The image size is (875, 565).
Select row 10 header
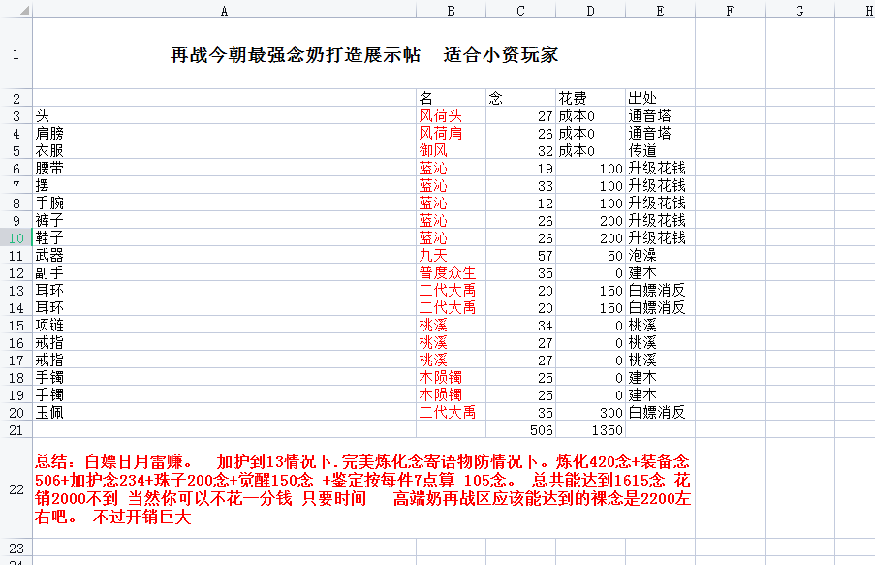[16, 237]
